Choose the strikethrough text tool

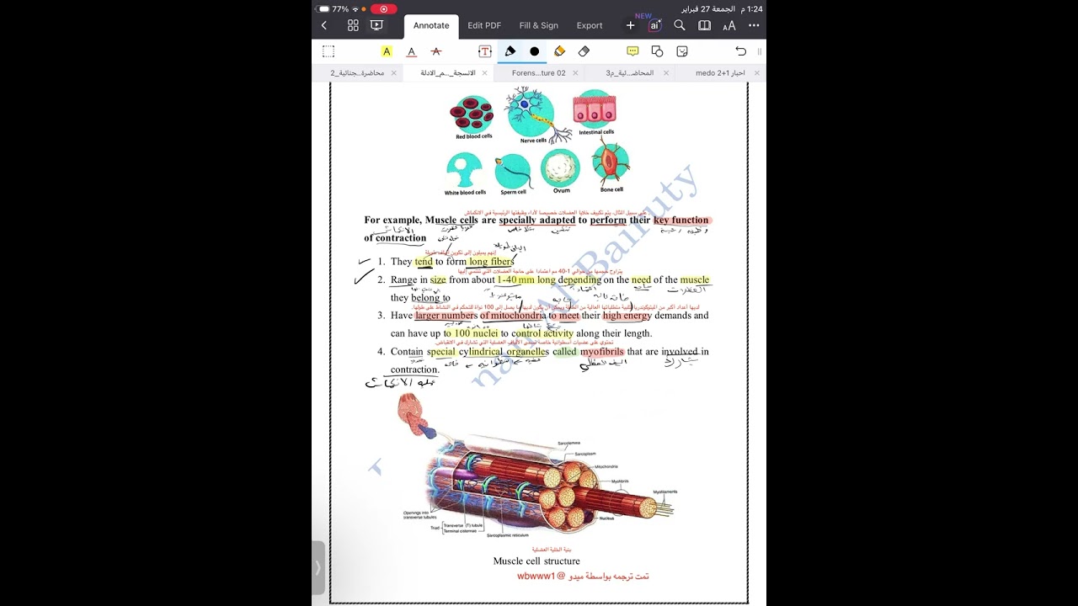[x=436, y=51]
